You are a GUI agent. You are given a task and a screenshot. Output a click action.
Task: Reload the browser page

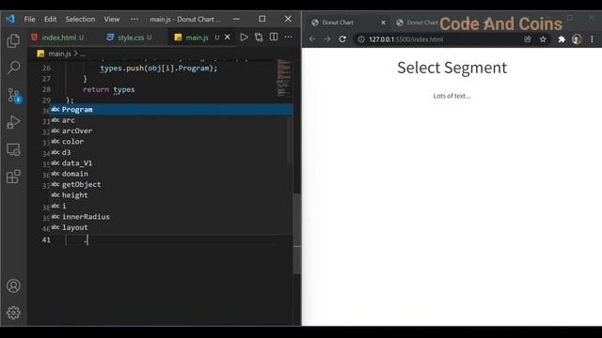pyautogui.click(x=342, y=39)
